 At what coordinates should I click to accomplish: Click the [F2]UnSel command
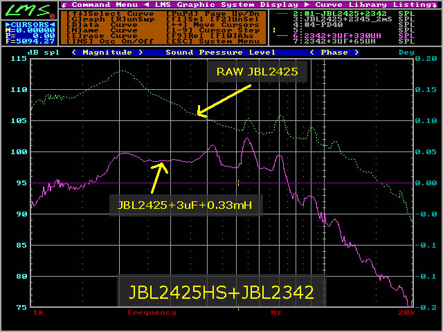click(235, 19)
